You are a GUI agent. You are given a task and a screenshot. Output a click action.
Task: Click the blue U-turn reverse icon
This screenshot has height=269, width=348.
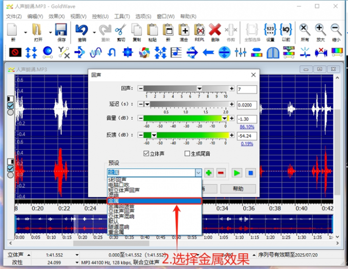click(112, 53)
